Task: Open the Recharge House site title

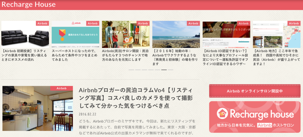Action: tap(29, 4)
